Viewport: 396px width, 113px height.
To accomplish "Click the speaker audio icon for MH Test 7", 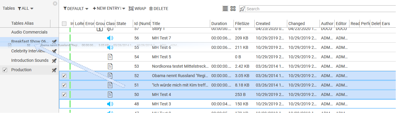I will pos(110,38).
